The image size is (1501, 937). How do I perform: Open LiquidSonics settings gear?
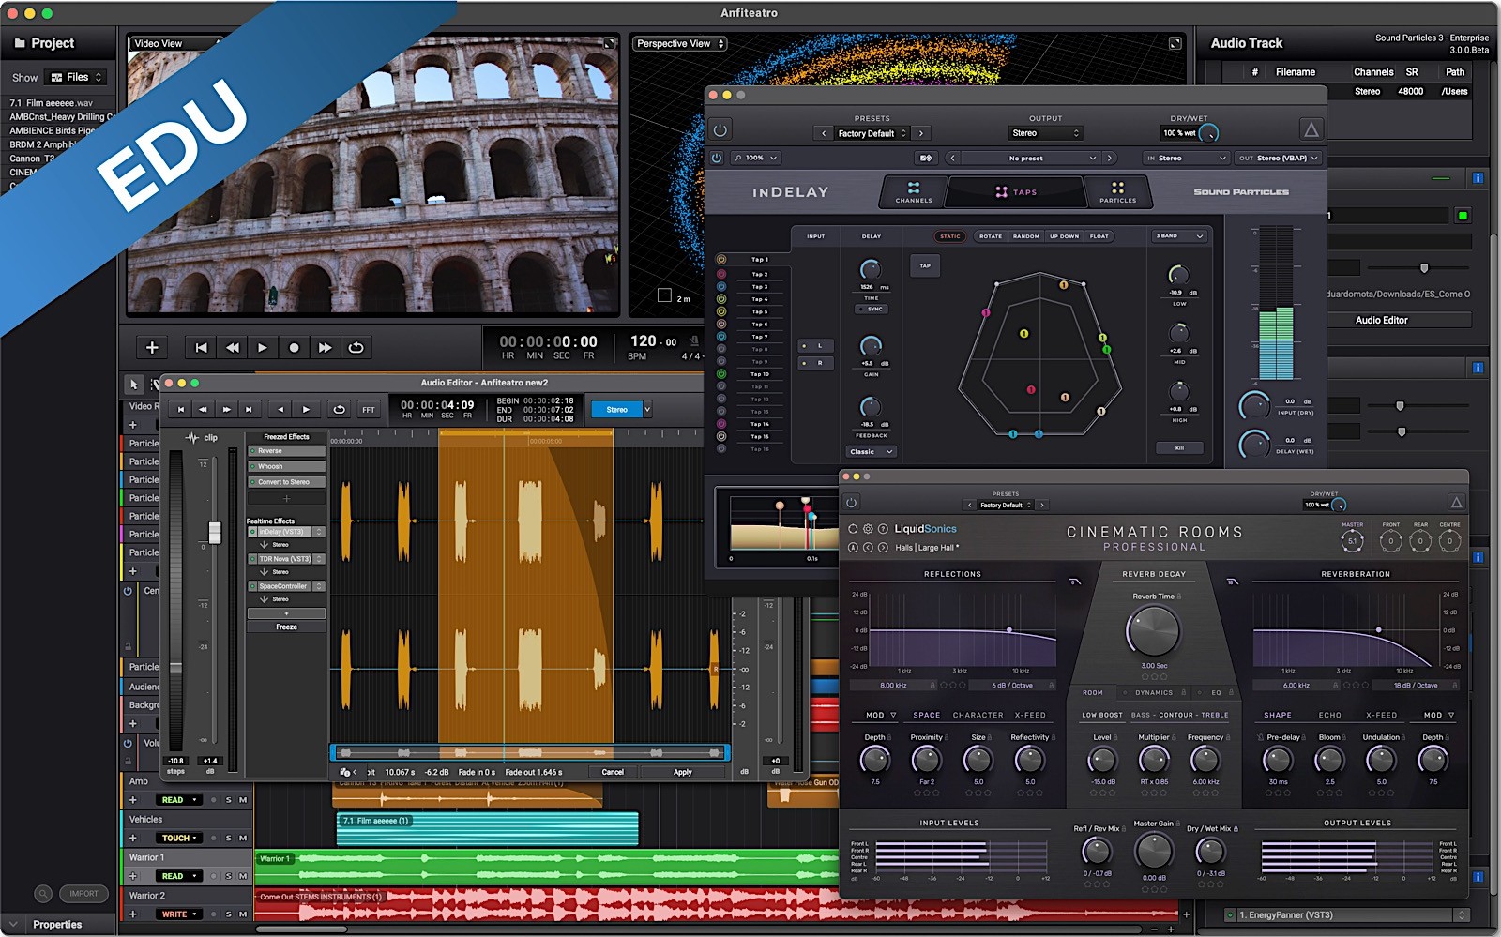pos(868,529)
